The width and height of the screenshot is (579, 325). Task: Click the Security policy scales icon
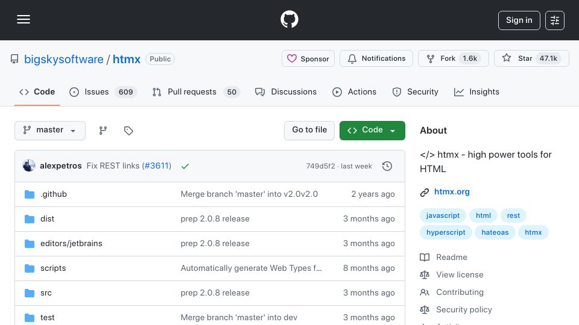tap(425, 309)
